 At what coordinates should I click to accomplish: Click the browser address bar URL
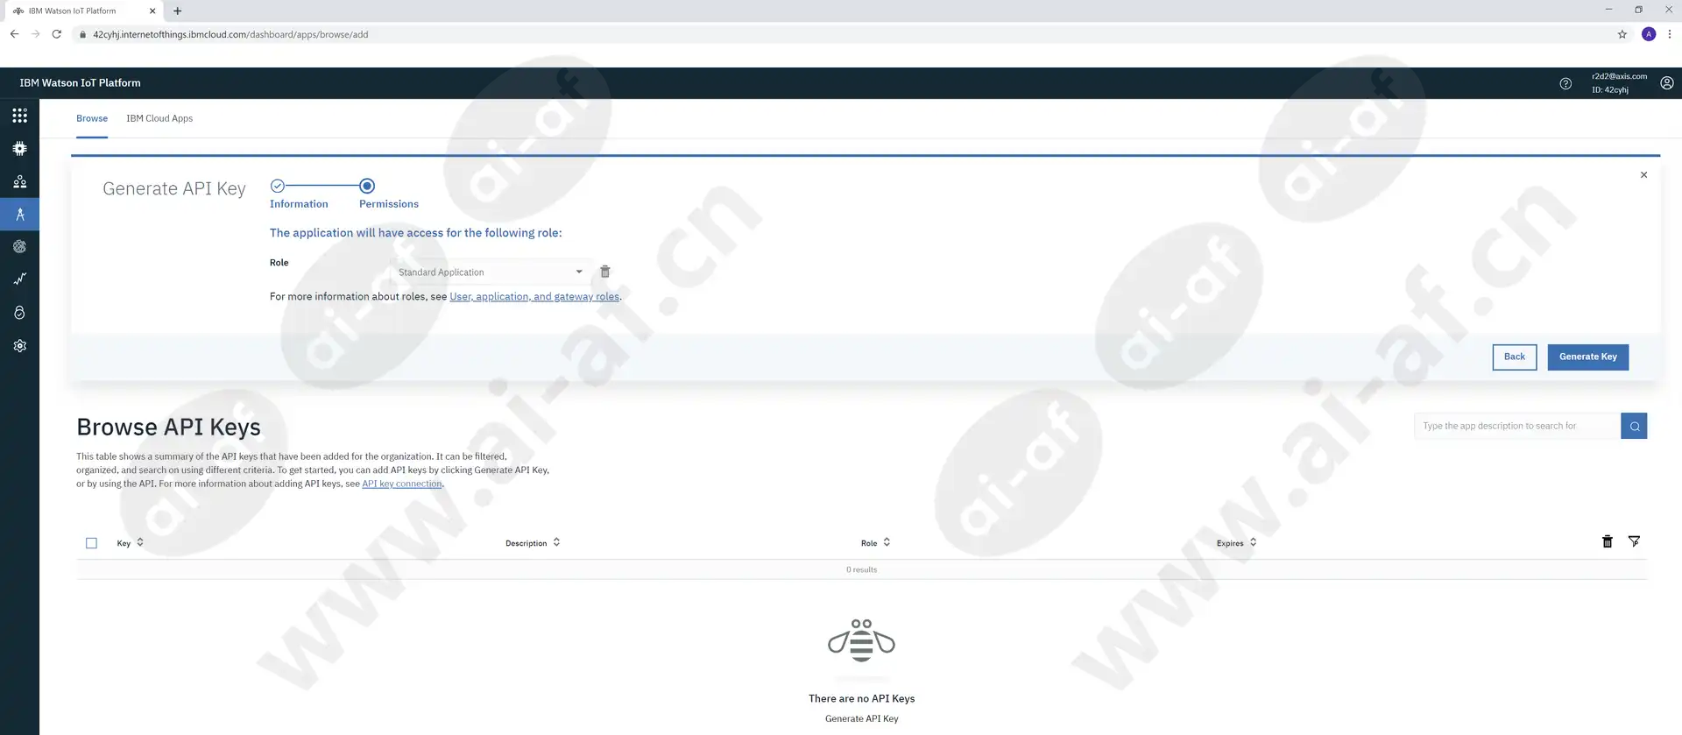pyautogui.click(x=230, y=34)
